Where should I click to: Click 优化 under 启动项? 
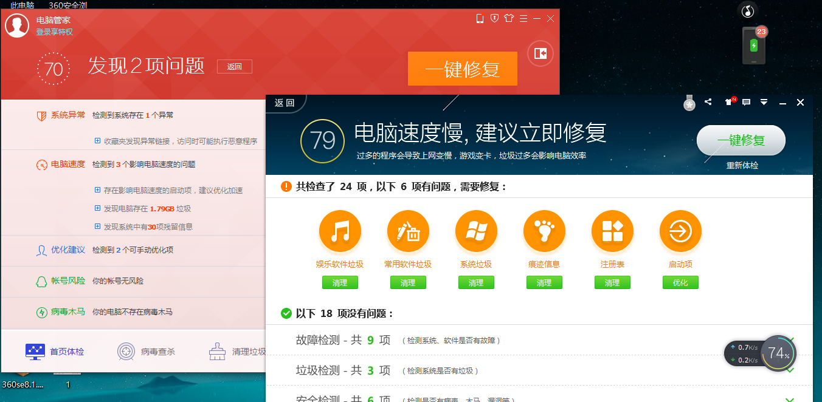pyautogui.click(x=680, y=282)
